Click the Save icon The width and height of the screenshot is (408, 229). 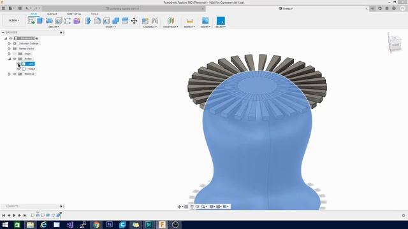coord(20,8)
